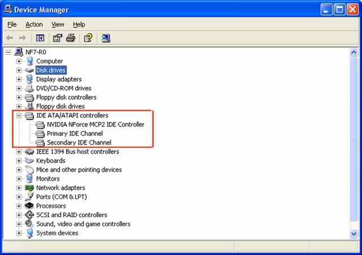Collapse the NF7-R0 root node

[8, 52]
